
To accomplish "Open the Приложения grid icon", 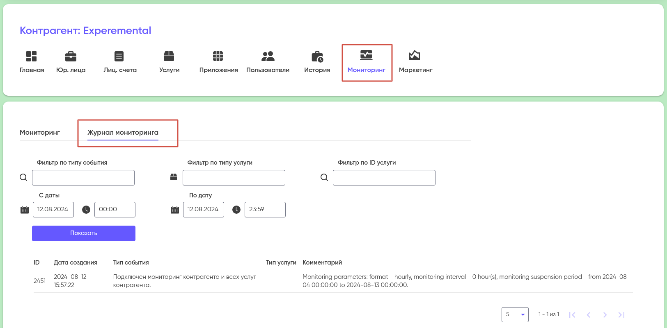I will [x=218, y=57].
